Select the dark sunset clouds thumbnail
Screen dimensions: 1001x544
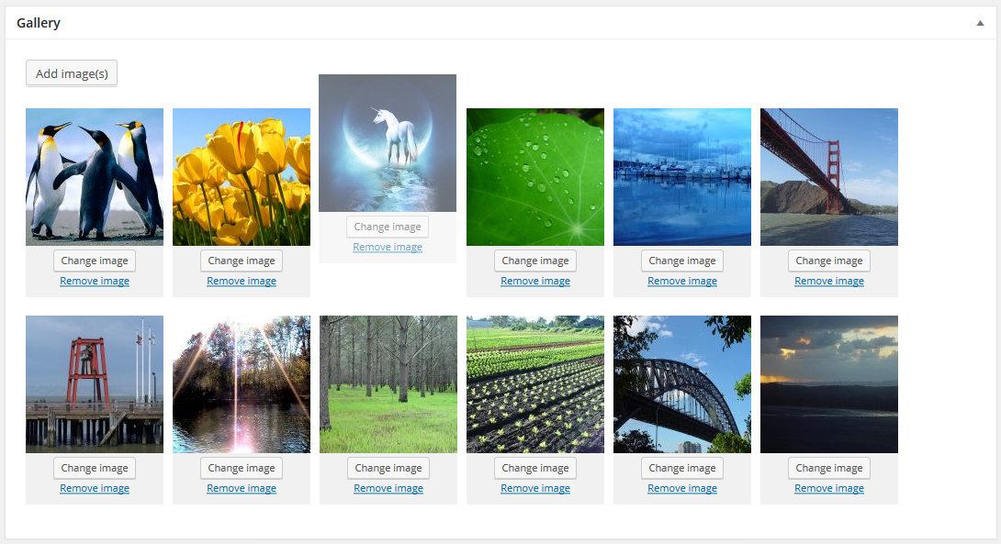point(828,384)
